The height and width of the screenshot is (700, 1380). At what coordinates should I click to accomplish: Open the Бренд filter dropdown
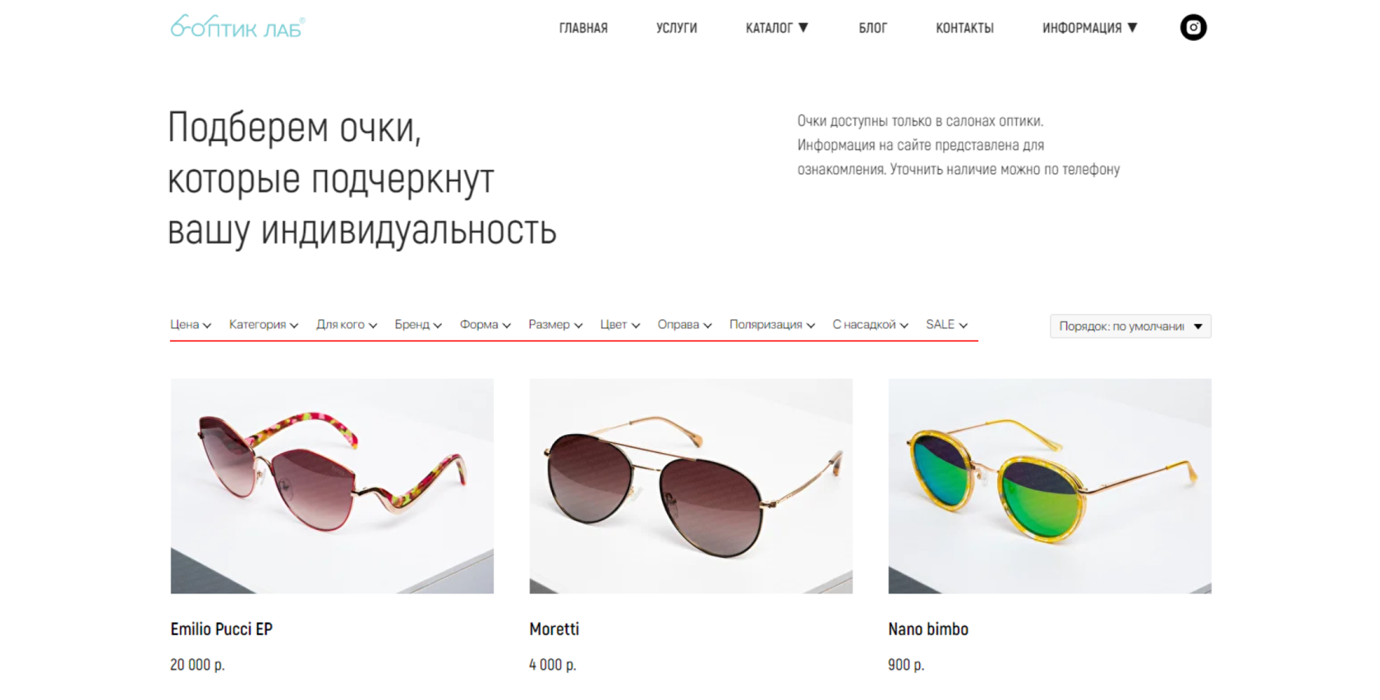point(418,325)
